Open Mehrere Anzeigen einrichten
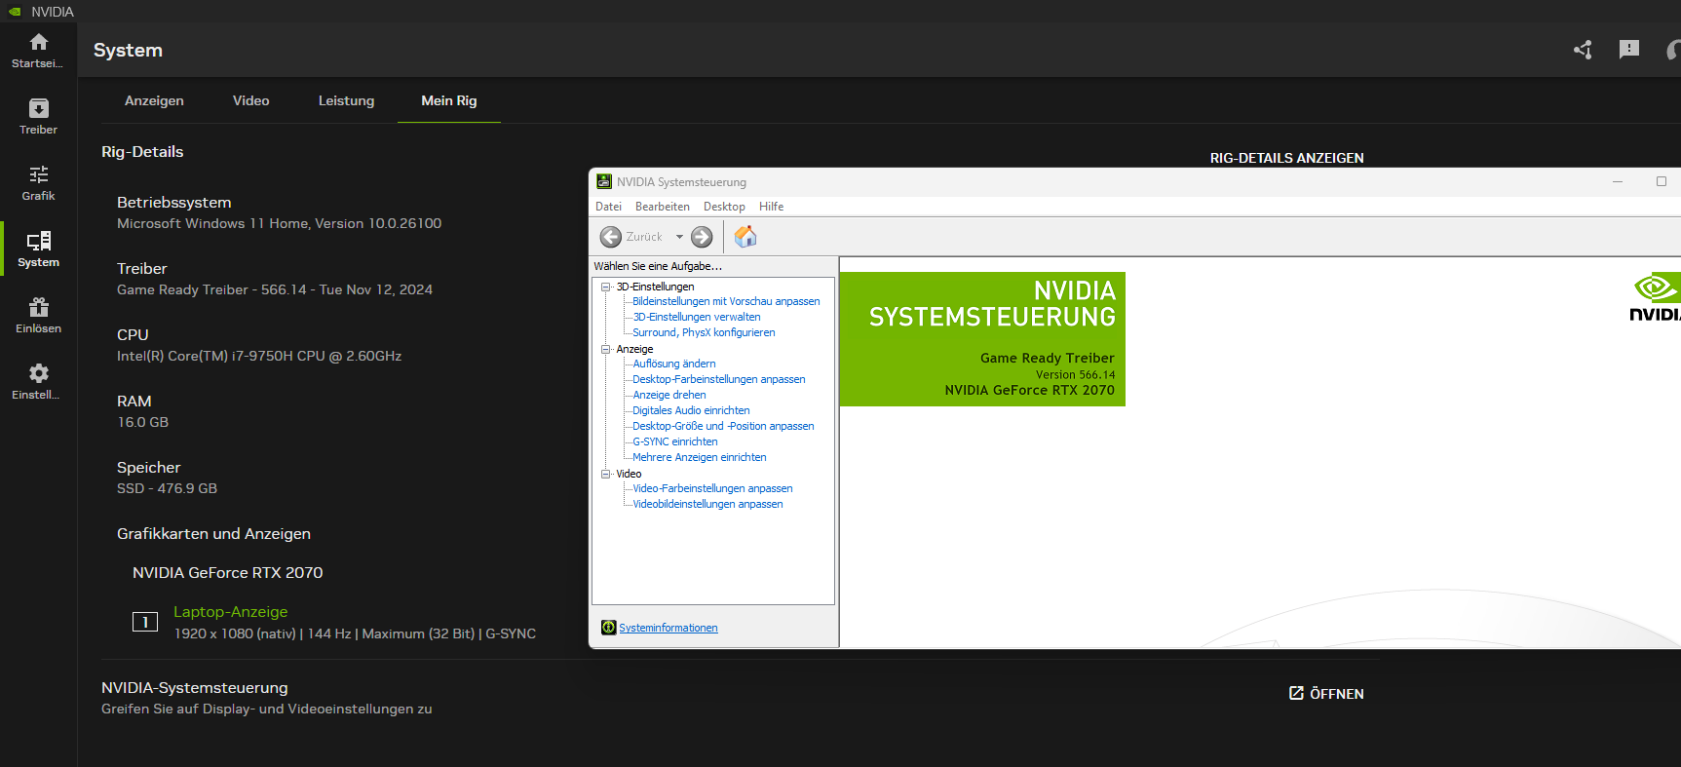Image resolution: width=1681 pixels, height=767 pixels. coord(700,457)
